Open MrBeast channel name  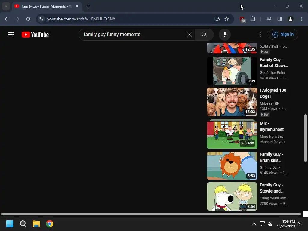click(x=266, y=103)
